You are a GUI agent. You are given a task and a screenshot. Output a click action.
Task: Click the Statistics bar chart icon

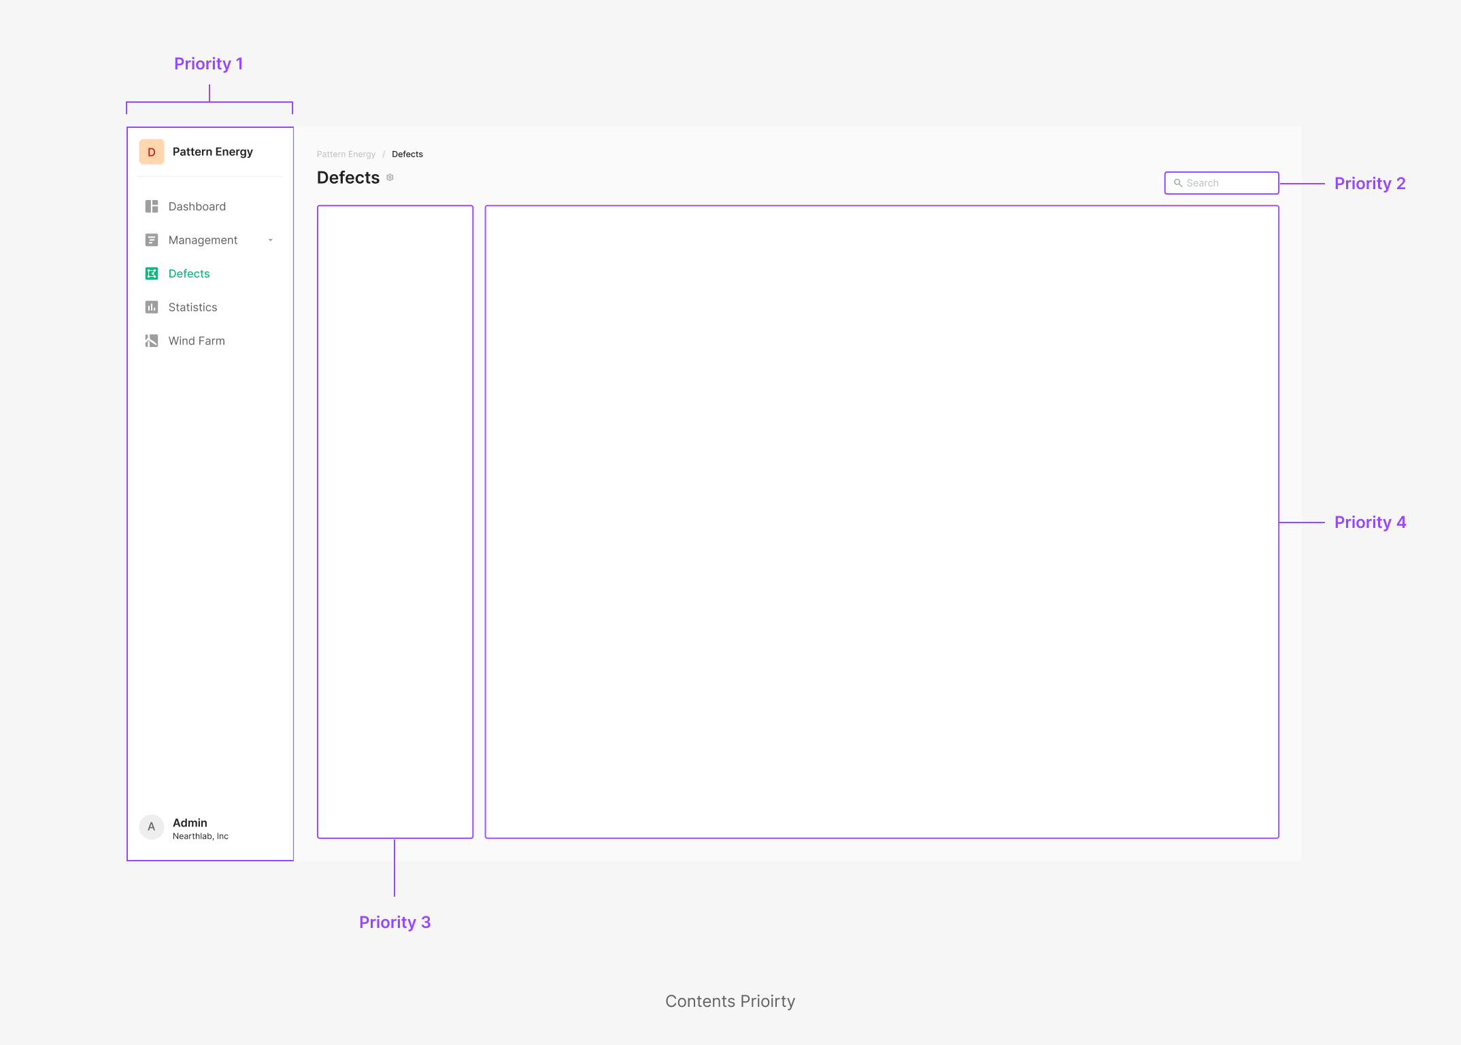(x=152, y=308)
